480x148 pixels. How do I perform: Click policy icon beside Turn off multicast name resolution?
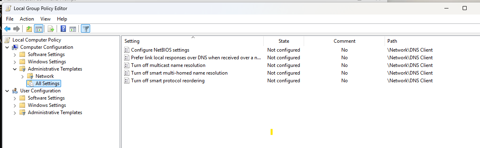coord(127,65)
